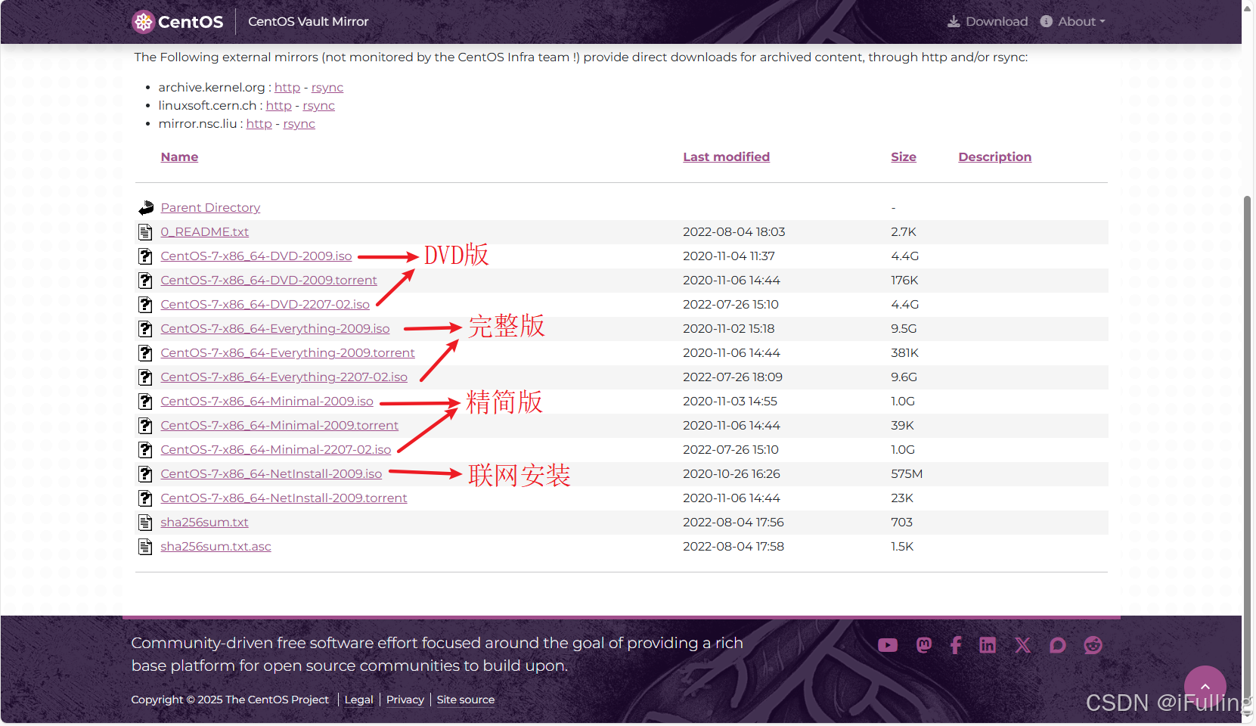Click the scrollbar up arrow
The height and width of the screenshot is (726, 1256).
click(1248, 8)
